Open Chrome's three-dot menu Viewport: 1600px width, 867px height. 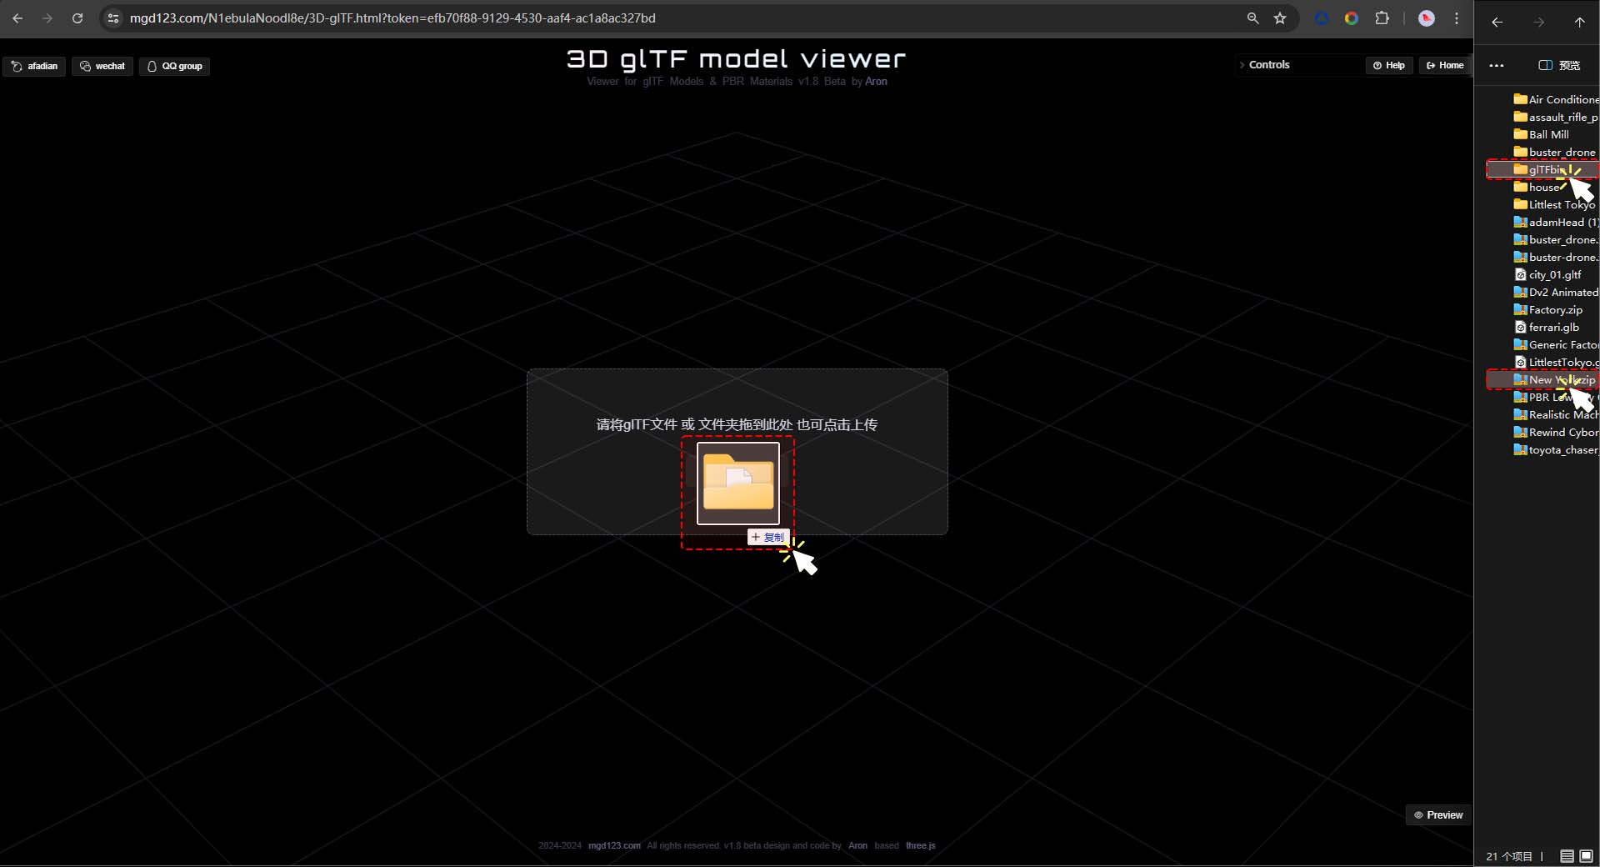pyautogui.click(x=1457, y=18)
